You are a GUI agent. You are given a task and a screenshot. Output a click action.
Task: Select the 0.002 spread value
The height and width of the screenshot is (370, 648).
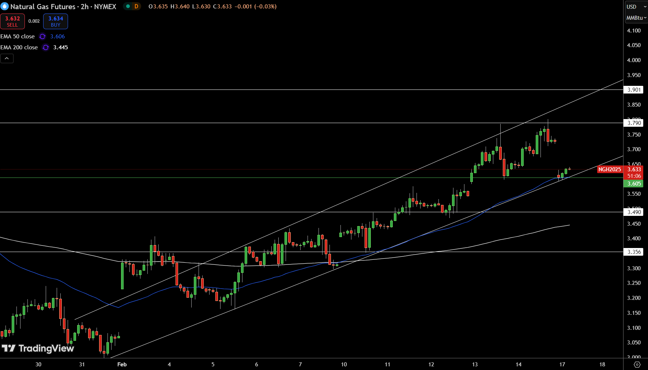(x=34, y=21)
